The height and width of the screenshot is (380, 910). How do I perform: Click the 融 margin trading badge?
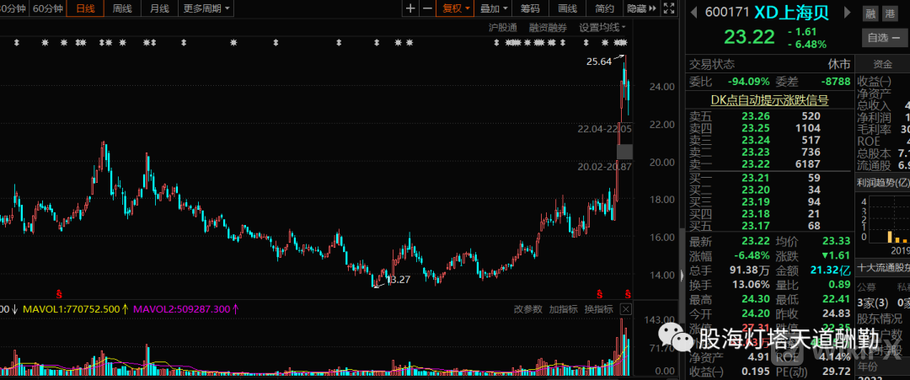[x=870, y=13]
